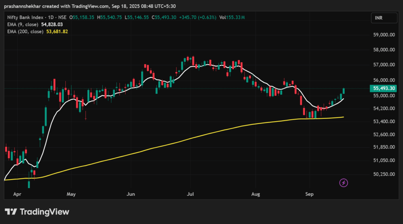Click the Jun label on time axis

pyautogui.click(x=131, y=194)
